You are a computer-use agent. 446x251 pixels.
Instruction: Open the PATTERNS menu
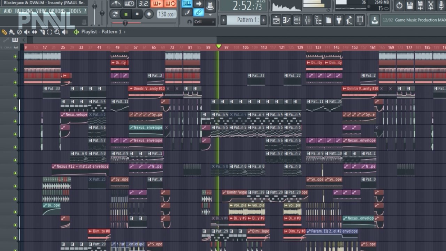click(24, 11)
